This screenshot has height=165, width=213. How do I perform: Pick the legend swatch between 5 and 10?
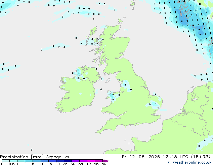(x=37, y=161)
